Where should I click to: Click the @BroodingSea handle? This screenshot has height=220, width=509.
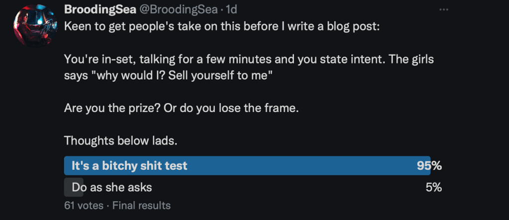tap(167, 10)
